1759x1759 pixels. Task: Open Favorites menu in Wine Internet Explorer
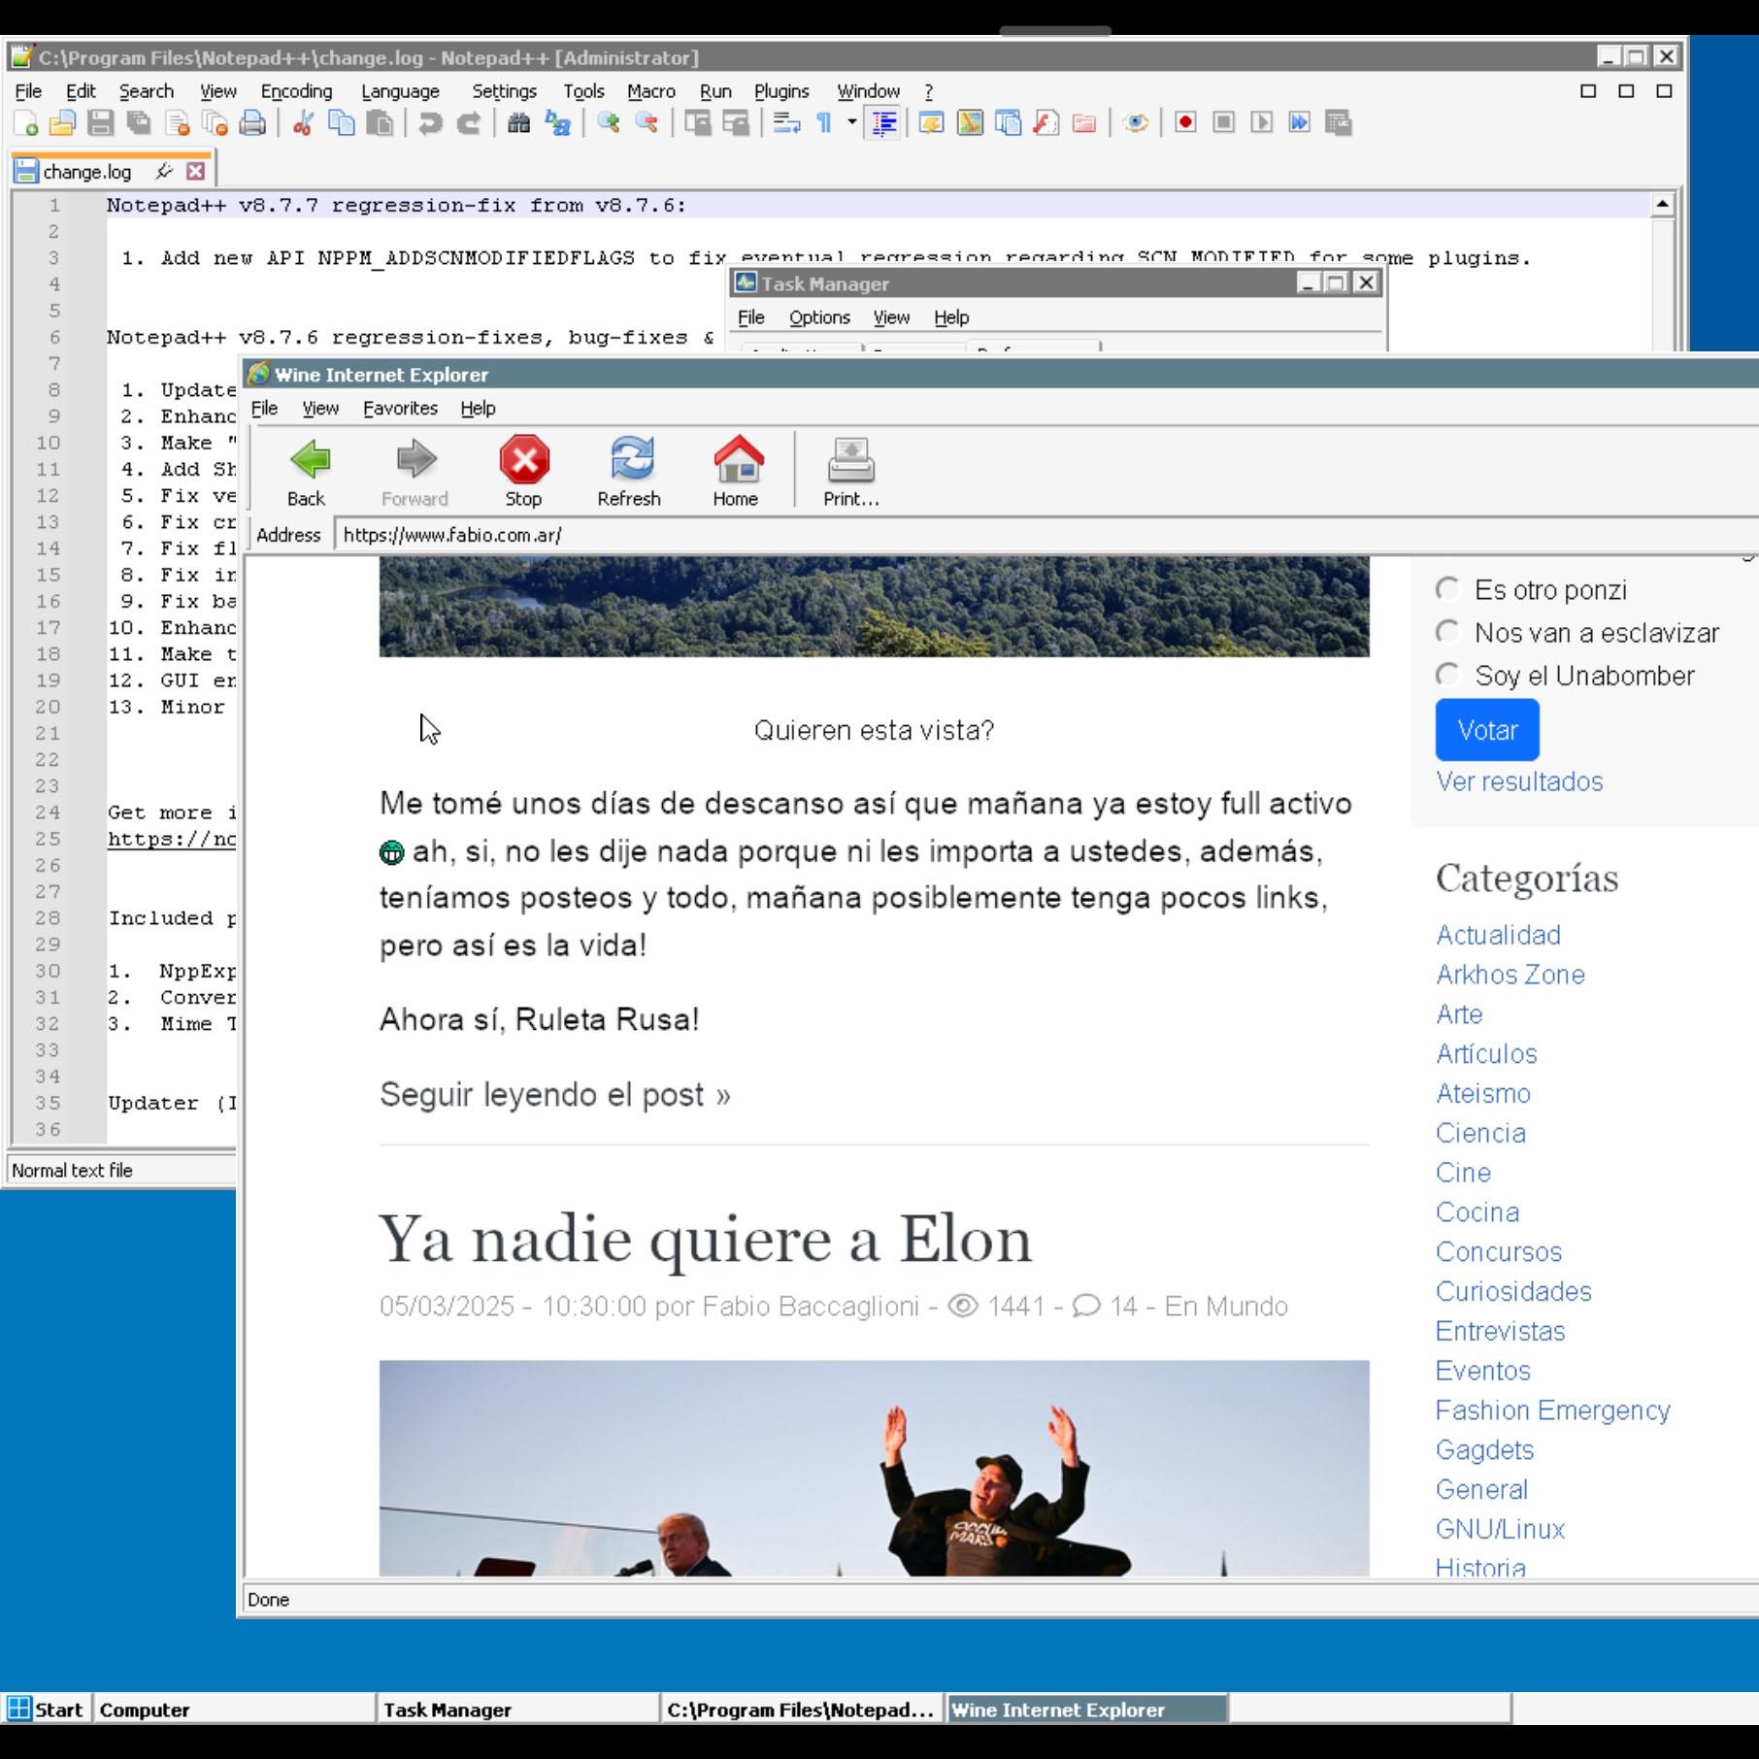point(400,409)
